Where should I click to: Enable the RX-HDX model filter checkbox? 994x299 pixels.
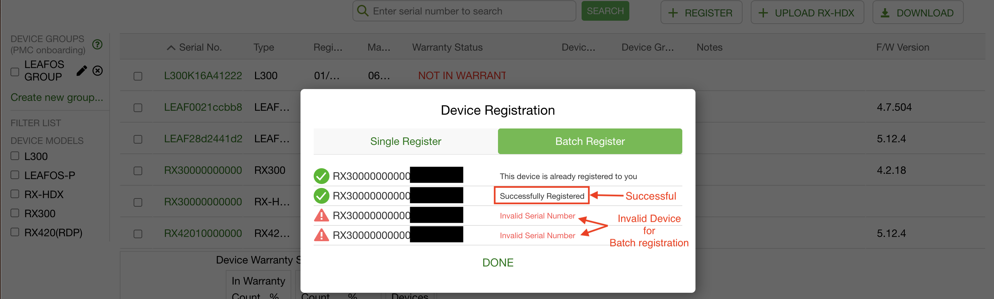[15, 194]
